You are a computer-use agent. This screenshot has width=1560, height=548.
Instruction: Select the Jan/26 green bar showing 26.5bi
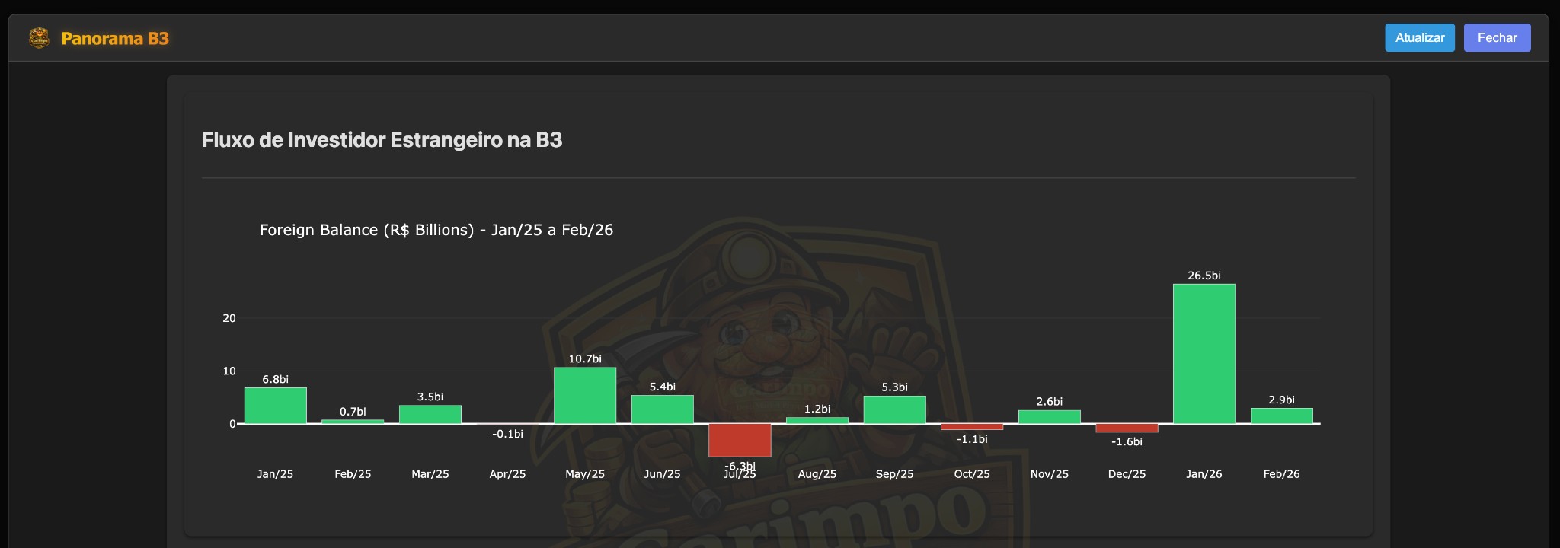1204,354
